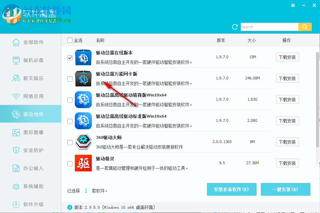Viewport: 320px width, 213px height.
Task: Click the 驱动精灵 title text
Action: tap(105, 159)
